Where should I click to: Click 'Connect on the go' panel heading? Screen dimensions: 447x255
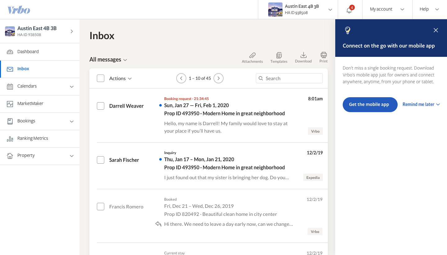pyautogui.click(x=389, y=46)
